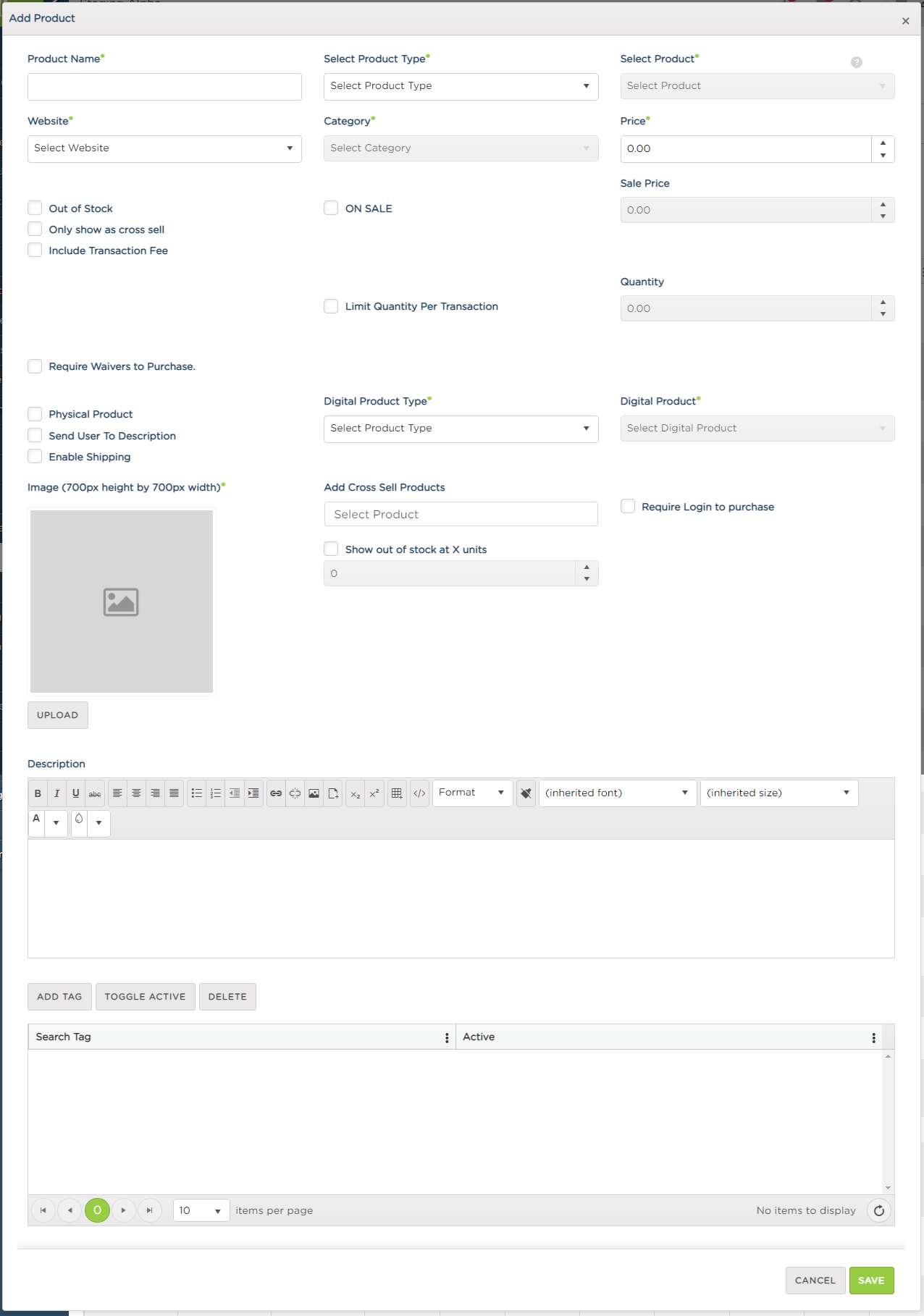Align text right in editor
Viewport: 924px width, 1316px height.
coord(155,793)
